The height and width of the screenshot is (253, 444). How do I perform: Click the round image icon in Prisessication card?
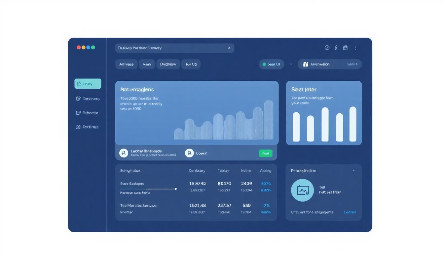[302, 190]
